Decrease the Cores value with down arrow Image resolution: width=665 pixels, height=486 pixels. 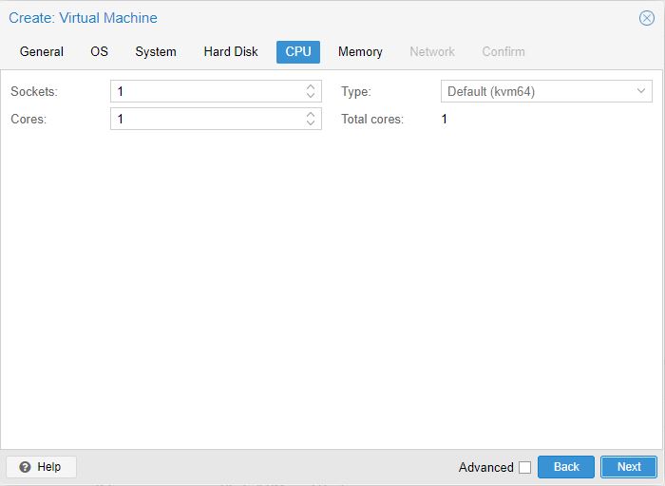[x=311, y=123]
